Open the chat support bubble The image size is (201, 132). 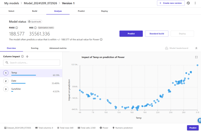tap(200, 120)
